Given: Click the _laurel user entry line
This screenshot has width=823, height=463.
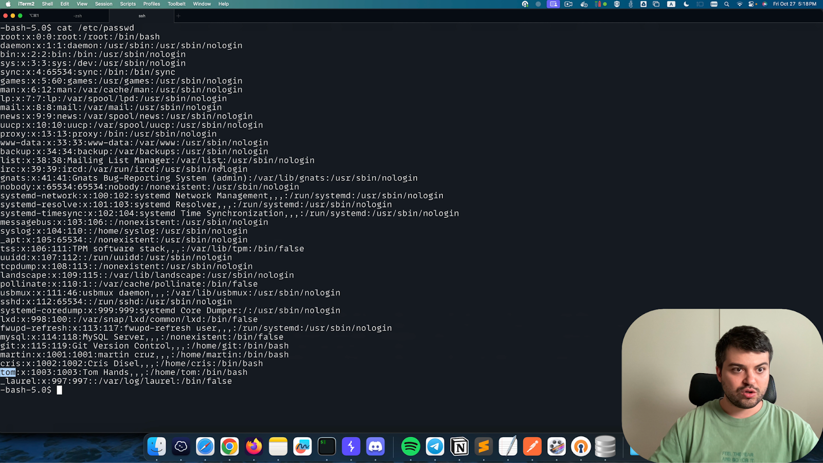Looking at the screenshot, I should click(116, 381).
